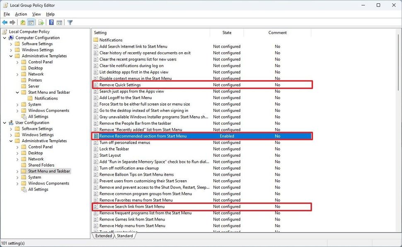
Task: Switch to the Extended tab
Action: [x=103, y=235]
